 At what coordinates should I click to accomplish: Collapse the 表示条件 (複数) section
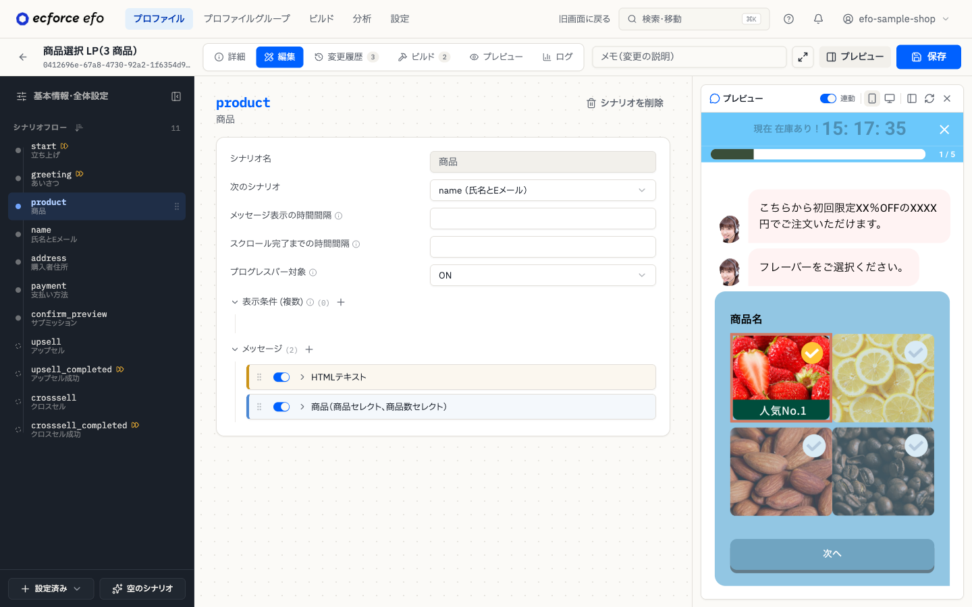pyautogui.click(x=235, y=302)
